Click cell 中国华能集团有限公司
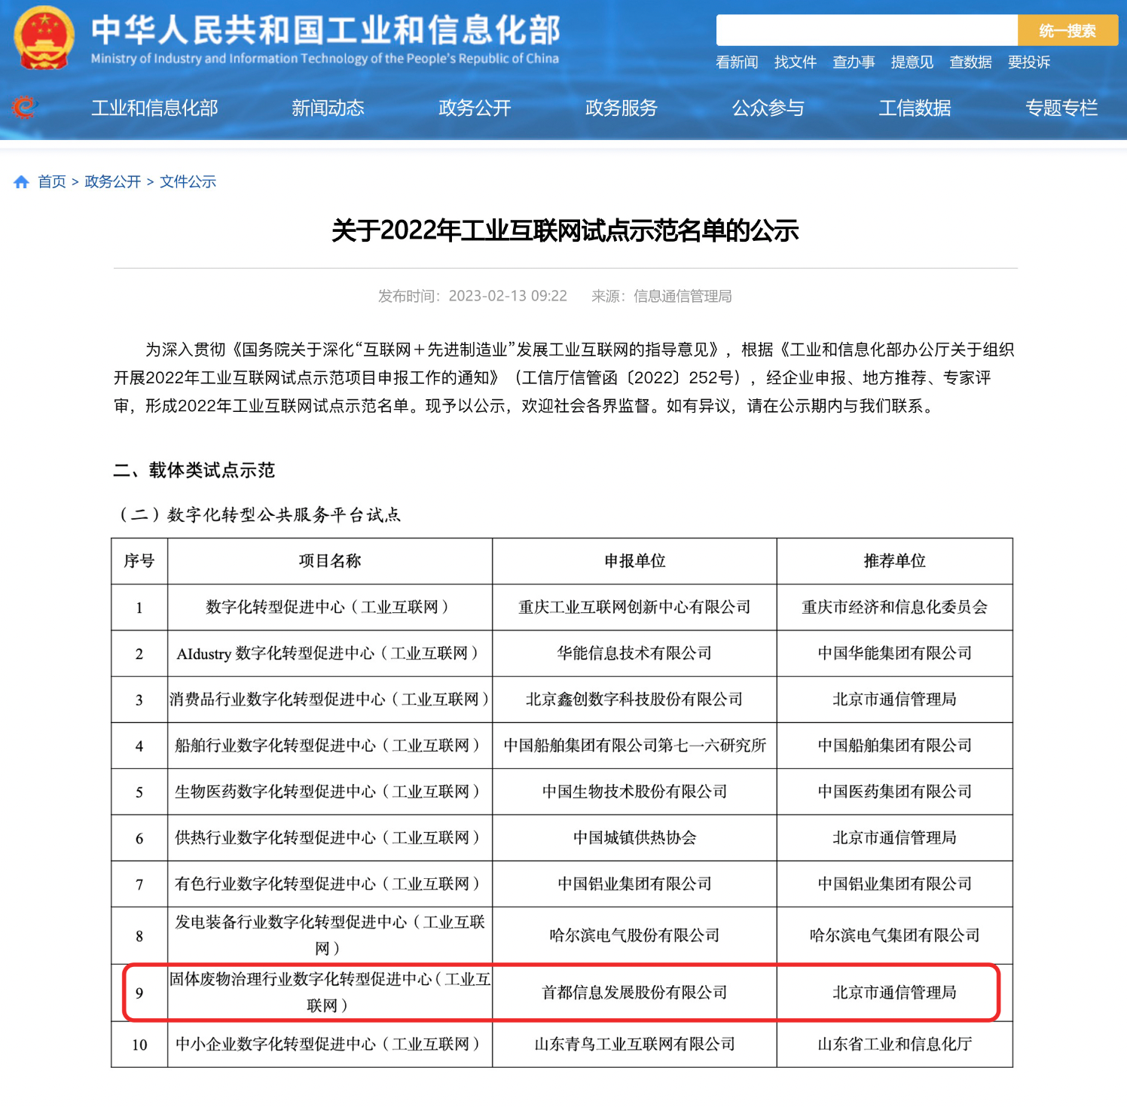Image resolution: width=1127 pixels, height=1107 pixels. pyautogui.click(x=894, y=654)
